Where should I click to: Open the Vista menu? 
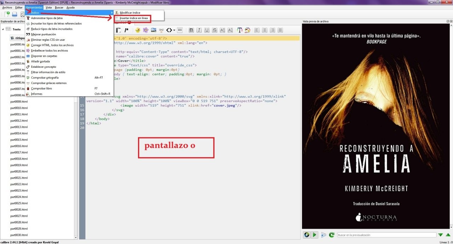point(48,7)
